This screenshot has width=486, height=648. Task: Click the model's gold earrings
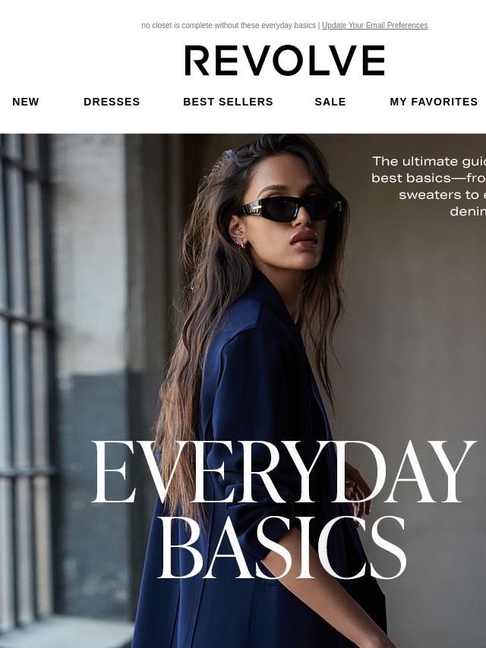pyautogui.click(x=241, y=243)
